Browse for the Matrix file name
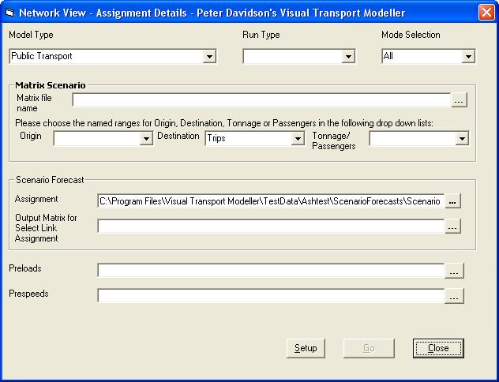Image resolution: width=499 pixels, height=382 pixels. [459, 100]
